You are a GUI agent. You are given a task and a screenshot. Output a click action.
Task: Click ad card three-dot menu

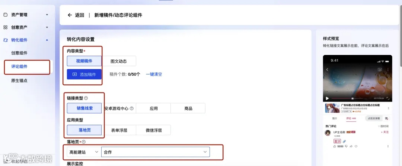pos(388,108)
